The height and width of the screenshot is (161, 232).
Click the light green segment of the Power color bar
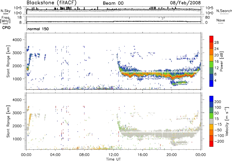pyautogui.click(x=211, y=64)
